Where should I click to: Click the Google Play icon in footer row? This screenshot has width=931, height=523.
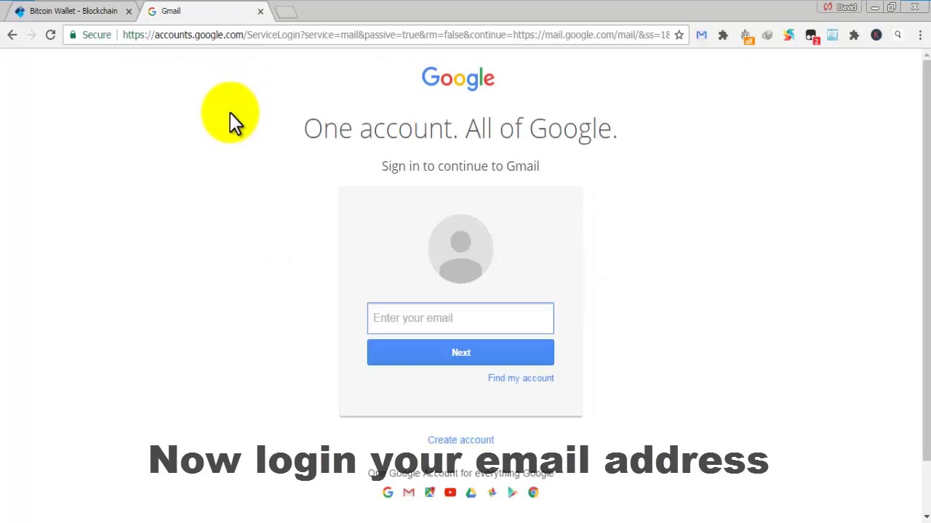pyautogui.click(x=512, y=492)
